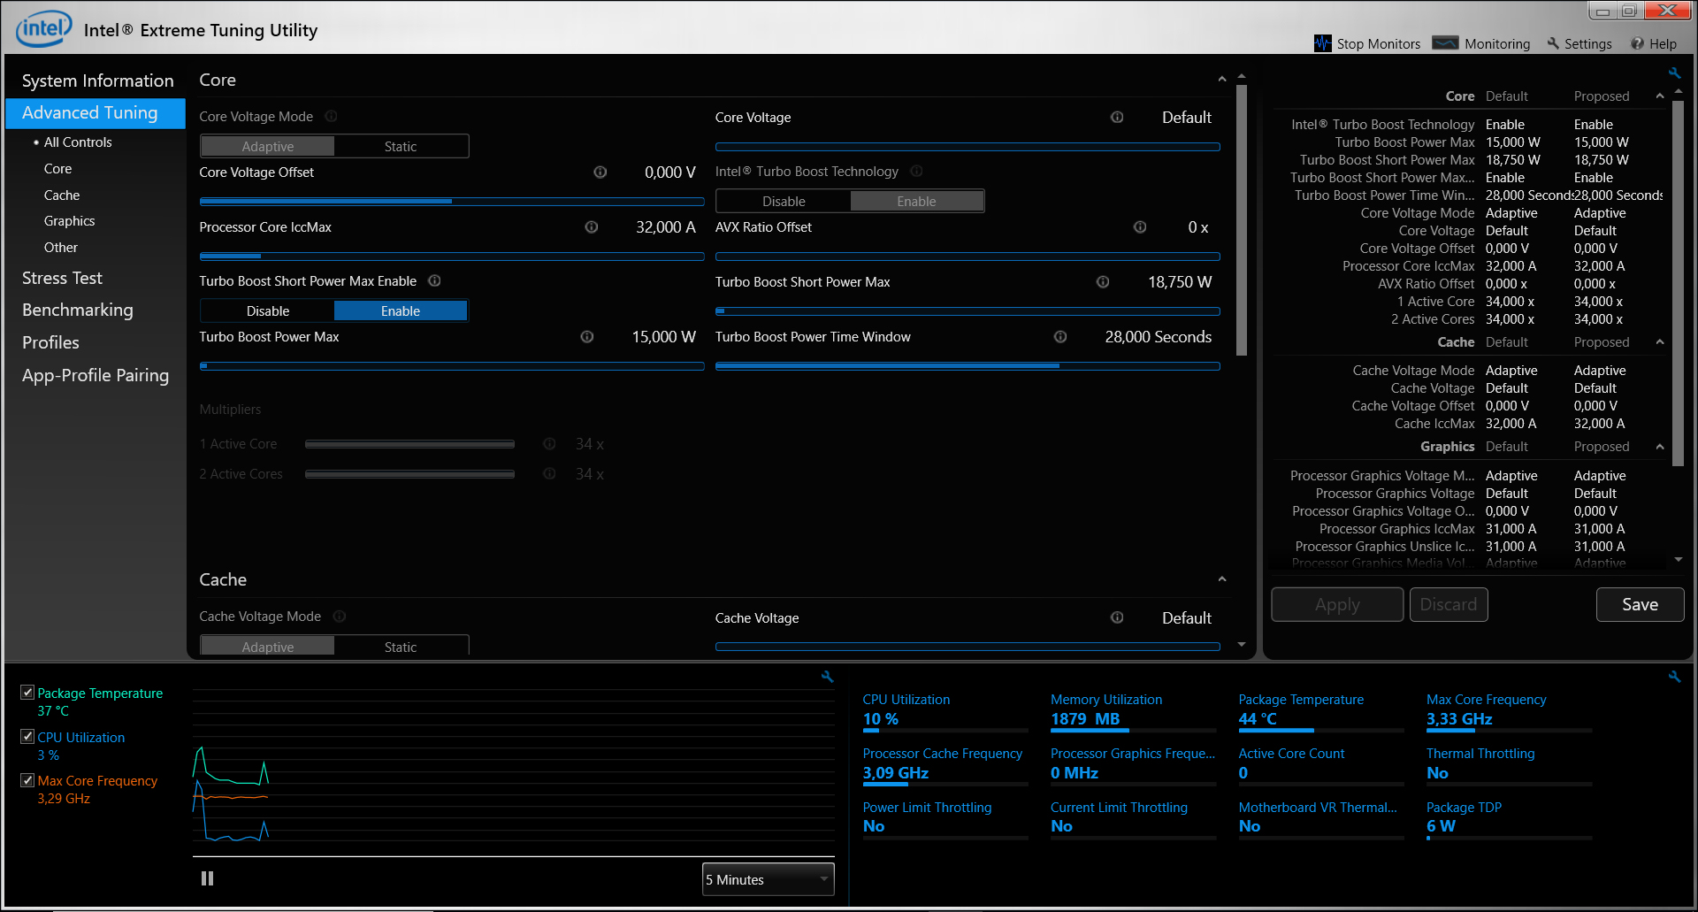Click the Save button

(1639, 604)
